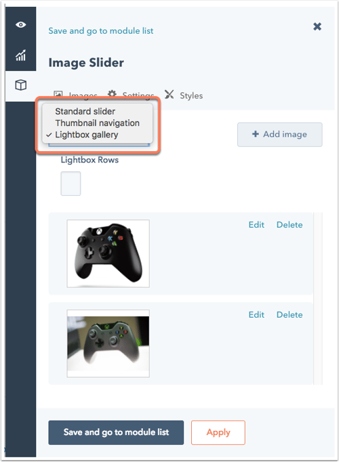Click the Styles tab crossed tools icon

(x=169, y=94)
